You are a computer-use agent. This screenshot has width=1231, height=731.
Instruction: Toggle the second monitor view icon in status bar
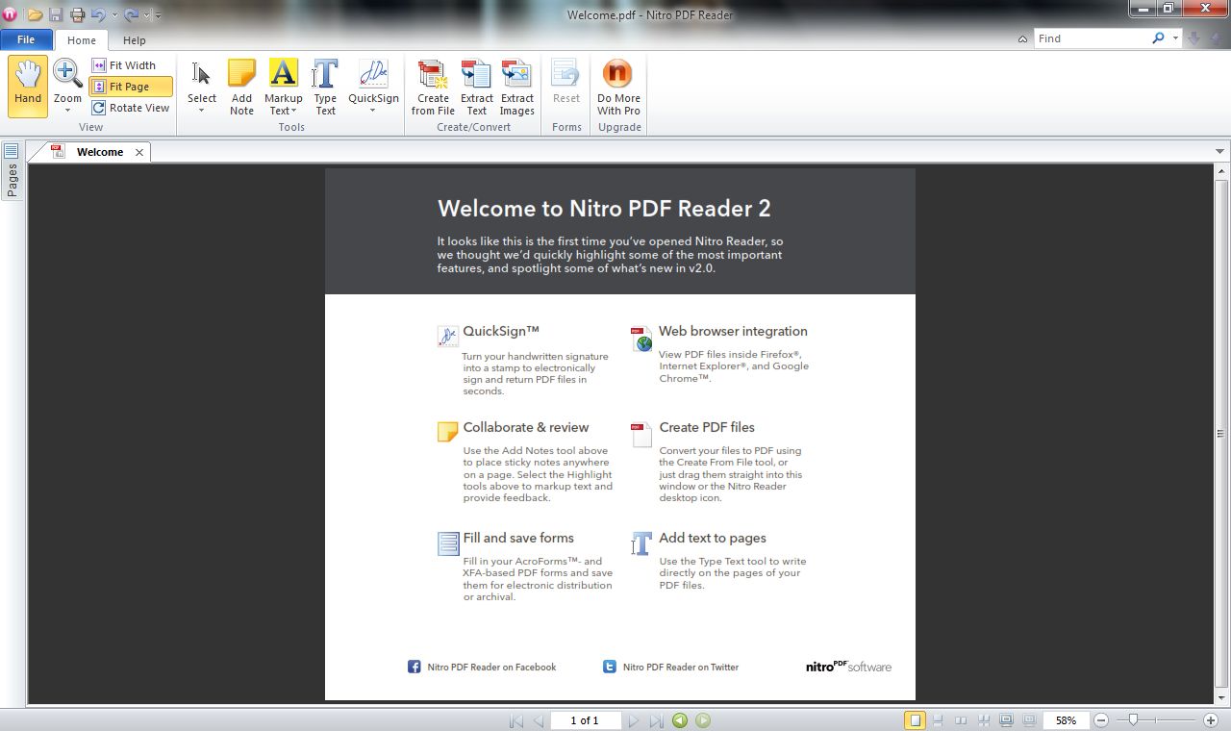tap(1029, 720)
